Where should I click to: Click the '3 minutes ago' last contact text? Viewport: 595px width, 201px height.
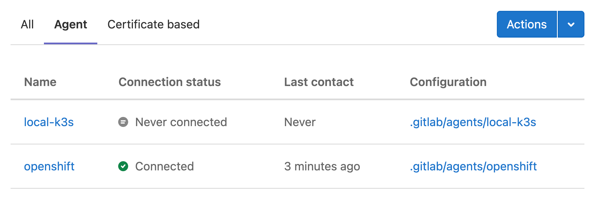tap(322, 166)
